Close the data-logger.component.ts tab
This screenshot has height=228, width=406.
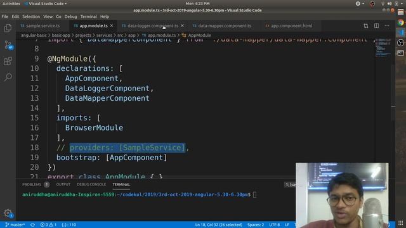tap(182, 26)
